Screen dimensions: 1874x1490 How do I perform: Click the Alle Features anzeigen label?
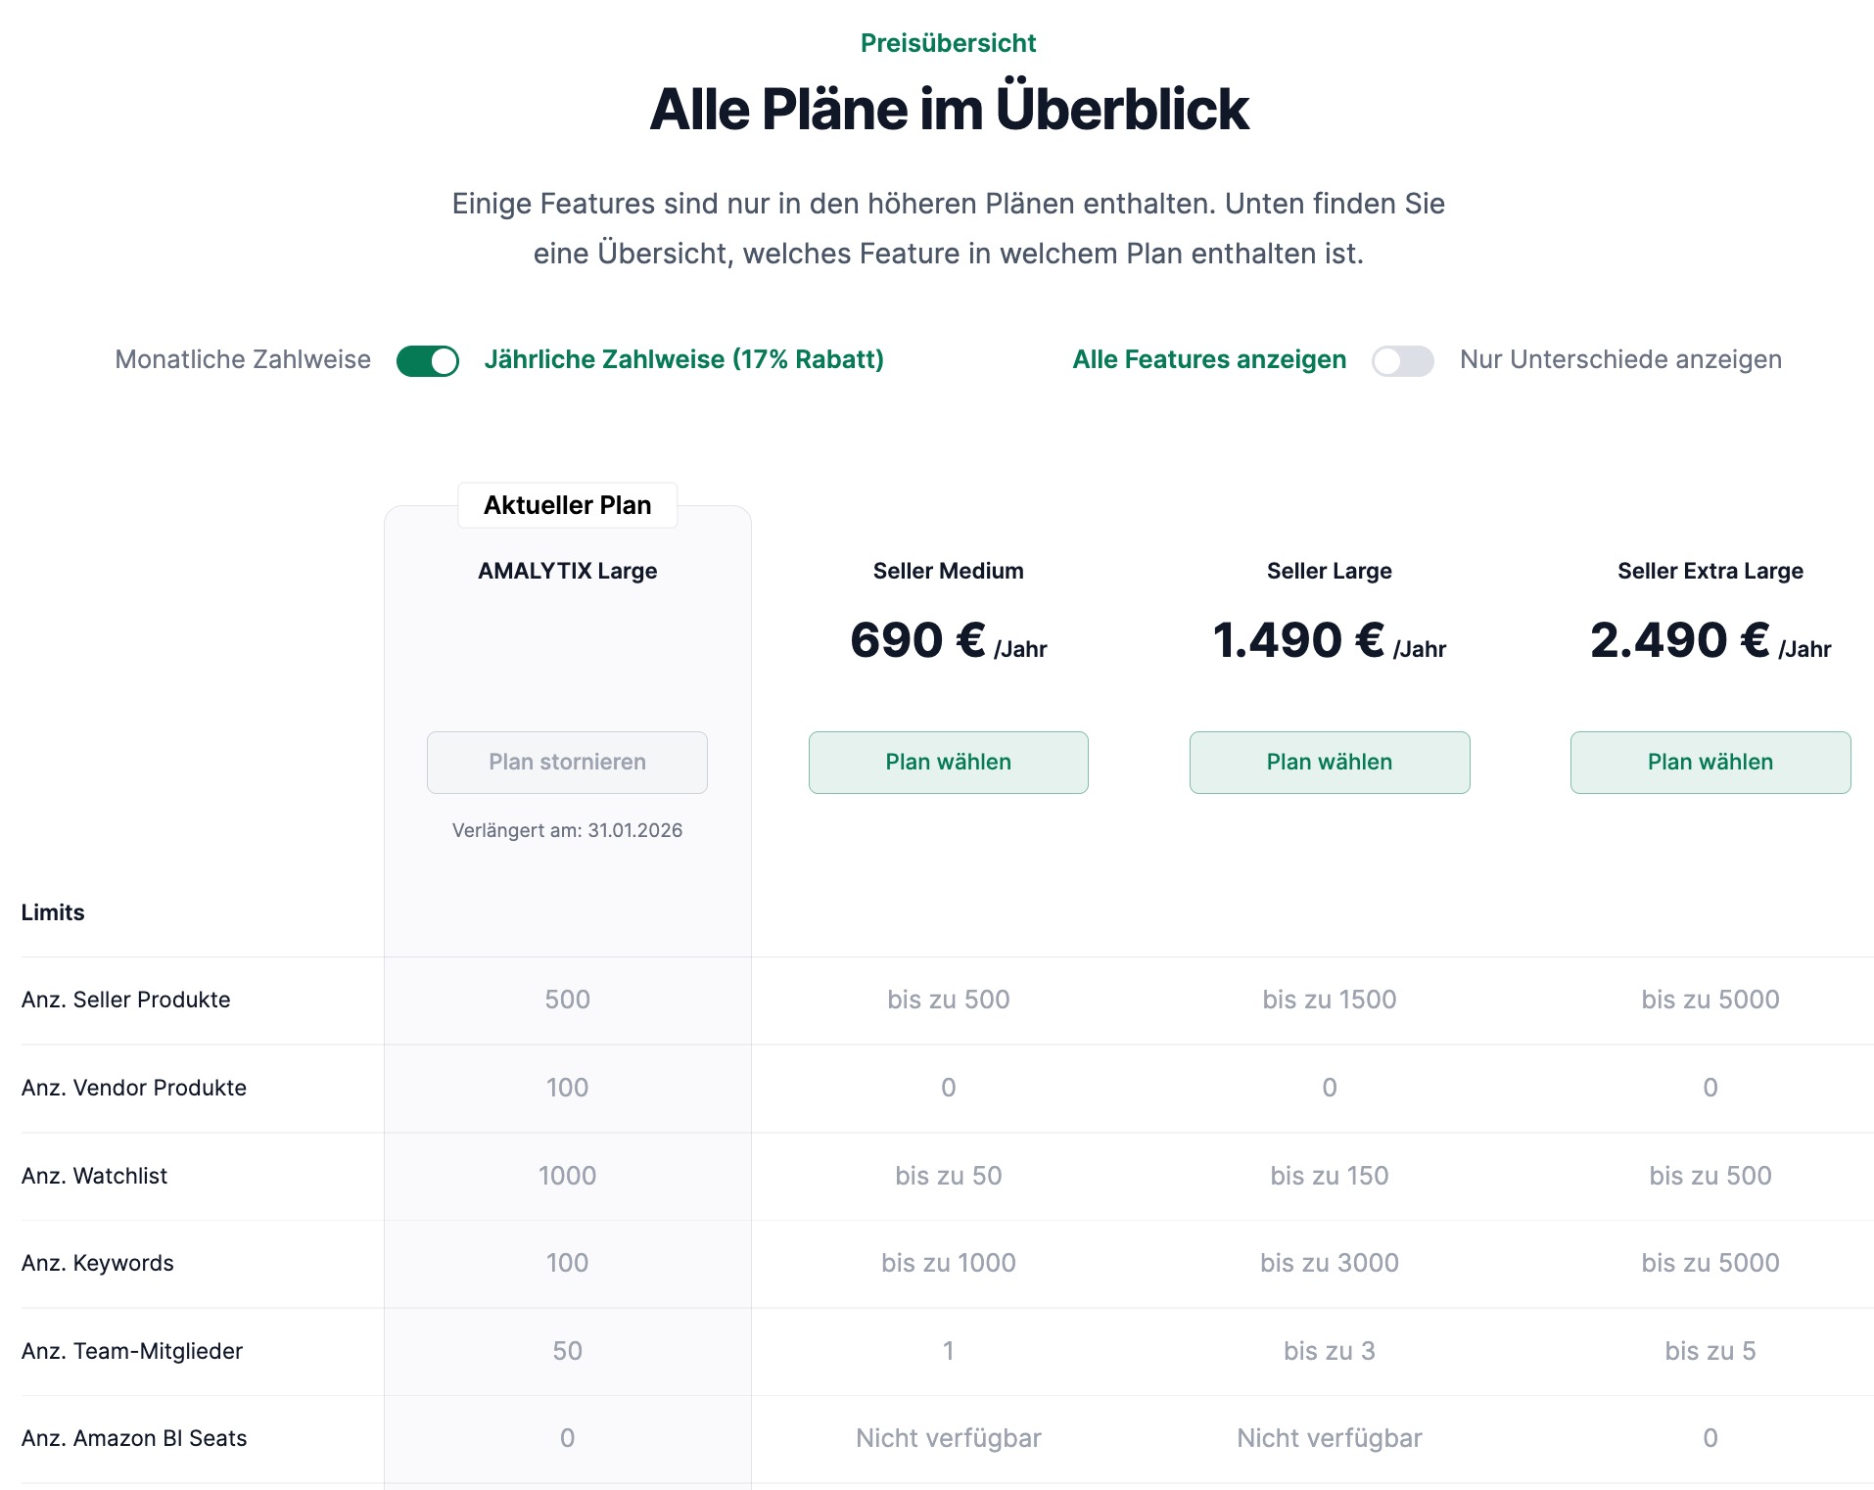[1209, 359]
